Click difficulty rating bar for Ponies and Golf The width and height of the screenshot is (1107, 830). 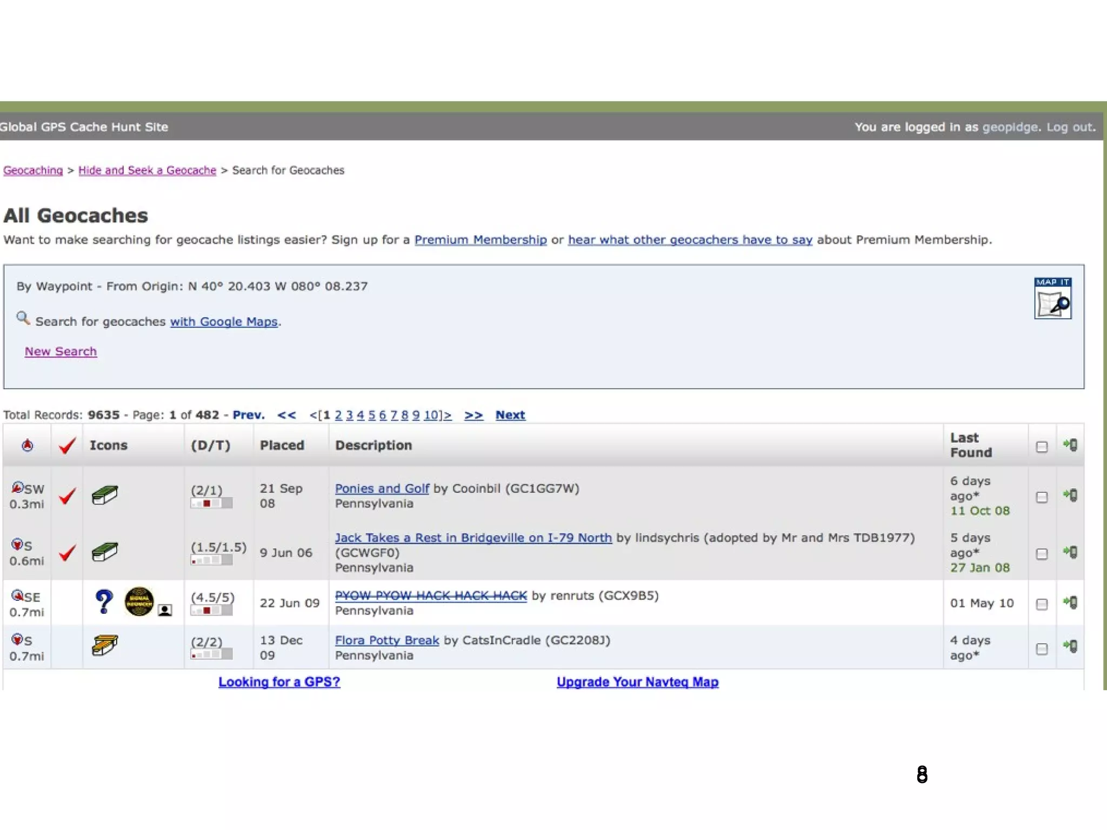coord(211,504)
